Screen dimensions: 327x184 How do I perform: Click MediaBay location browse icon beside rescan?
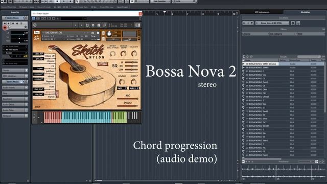pyautogui.click(x=298, y=23)
